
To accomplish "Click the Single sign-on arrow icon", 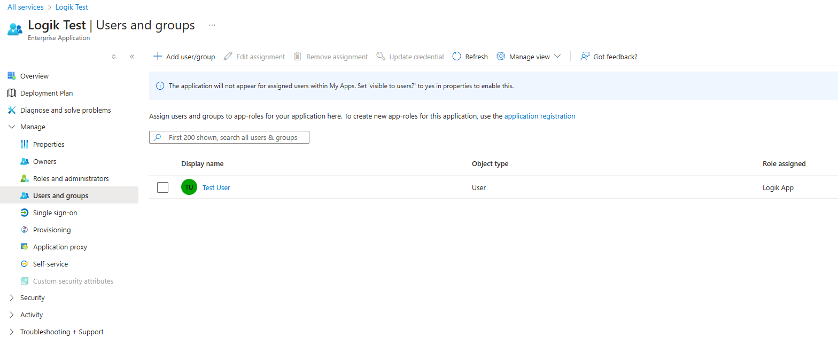I will pos(24,213).
